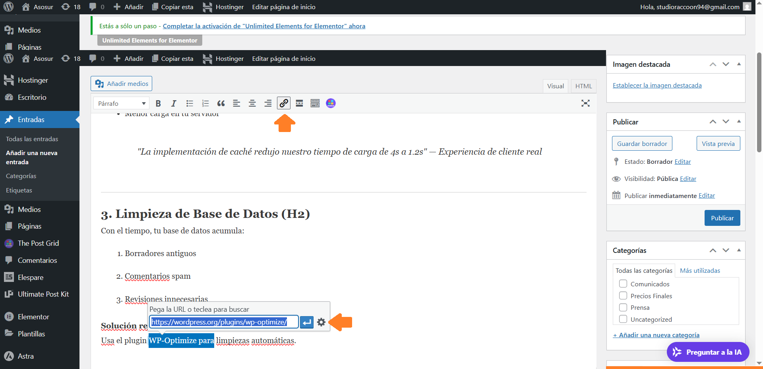763x369 pixels.
Task: Open the Más utilizadas categories tab
Action: (x=700, y=270)
